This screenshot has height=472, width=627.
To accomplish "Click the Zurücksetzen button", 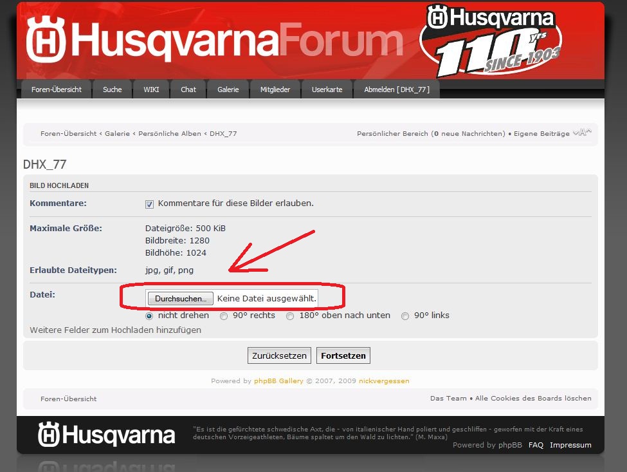I will 279,355.
